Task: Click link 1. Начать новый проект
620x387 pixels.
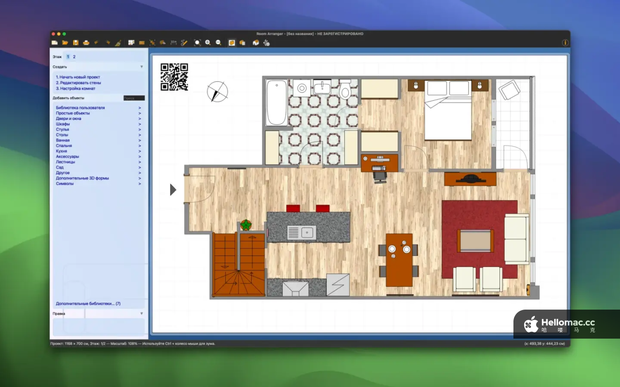Action: [78, 77]
